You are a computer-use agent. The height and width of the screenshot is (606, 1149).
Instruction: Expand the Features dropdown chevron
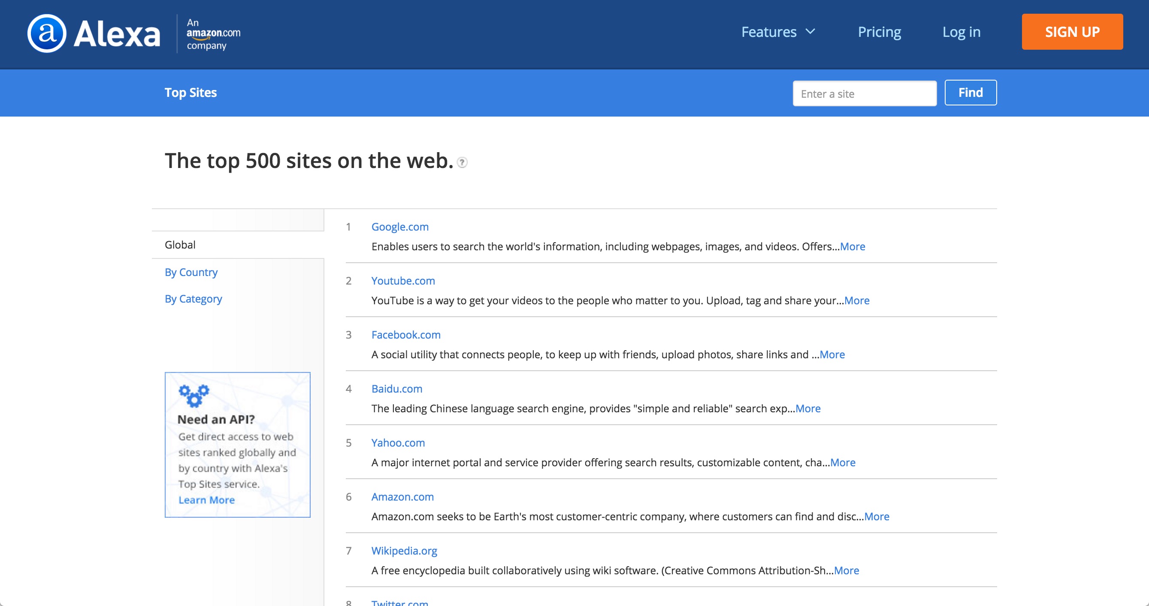[x=810, y=32]
